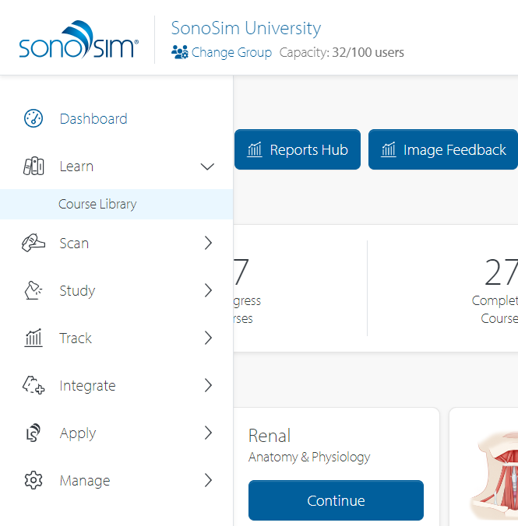Screen dimensions: 518x526
Task: Expand the Manage submenu arrow
Action: 208,481
